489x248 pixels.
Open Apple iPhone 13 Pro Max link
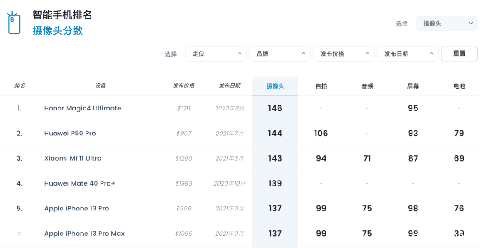[84, 234]
